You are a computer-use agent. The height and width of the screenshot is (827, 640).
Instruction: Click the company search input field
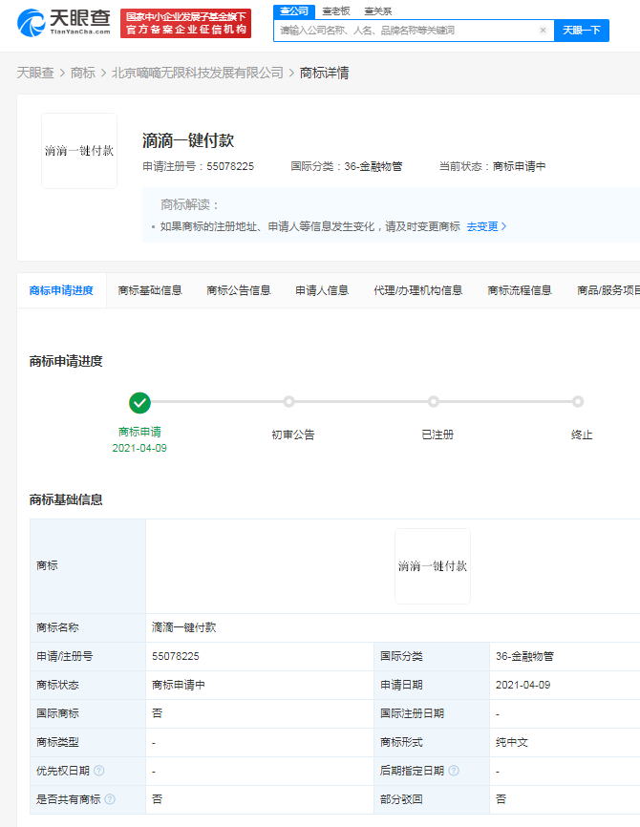coord(406,31)
